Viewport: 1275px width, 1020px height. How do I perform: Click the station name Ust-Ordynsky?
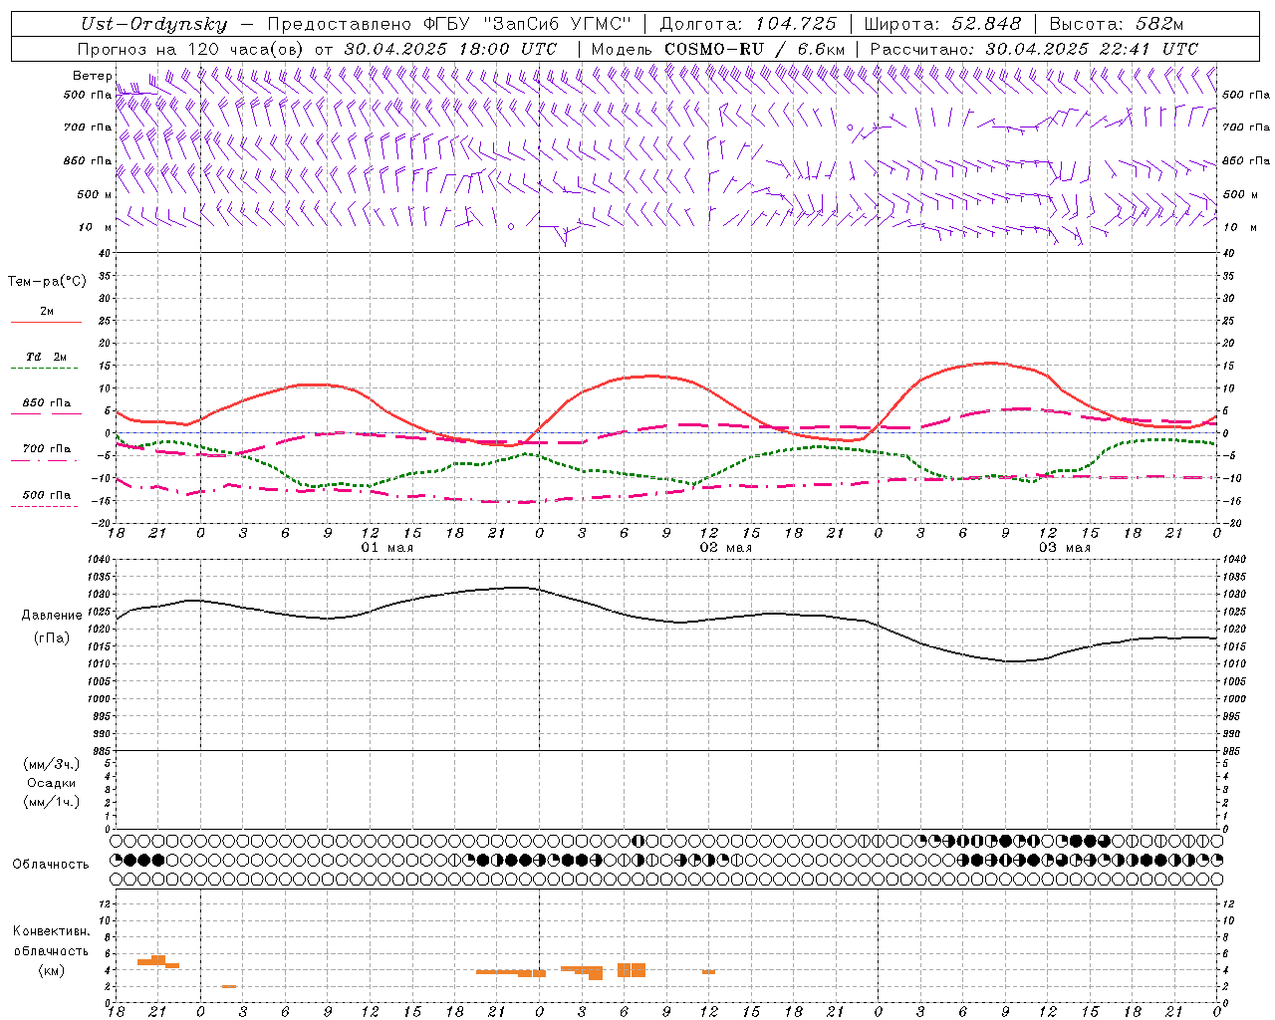(154, 24)
